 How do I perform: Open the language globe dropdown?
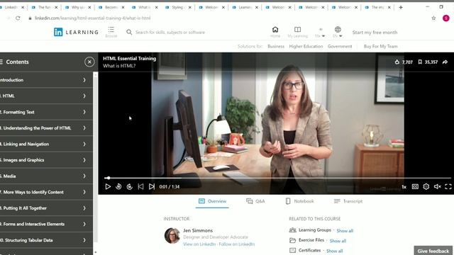click(x=338, y=32)
